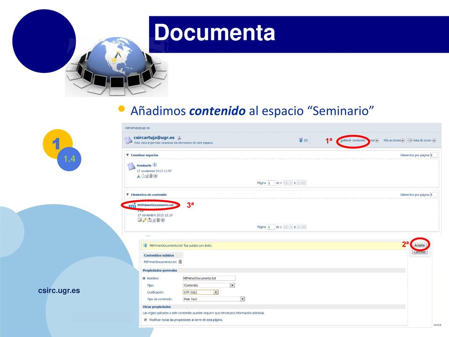Go to next page in Elementos de contenido
Image resolution: width=449 pixels, height=337 pixels.
(299, 227)
